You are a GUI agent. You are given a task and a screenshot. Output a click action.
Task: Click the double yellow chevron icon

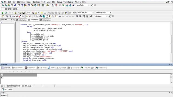[x=42, y=13]
